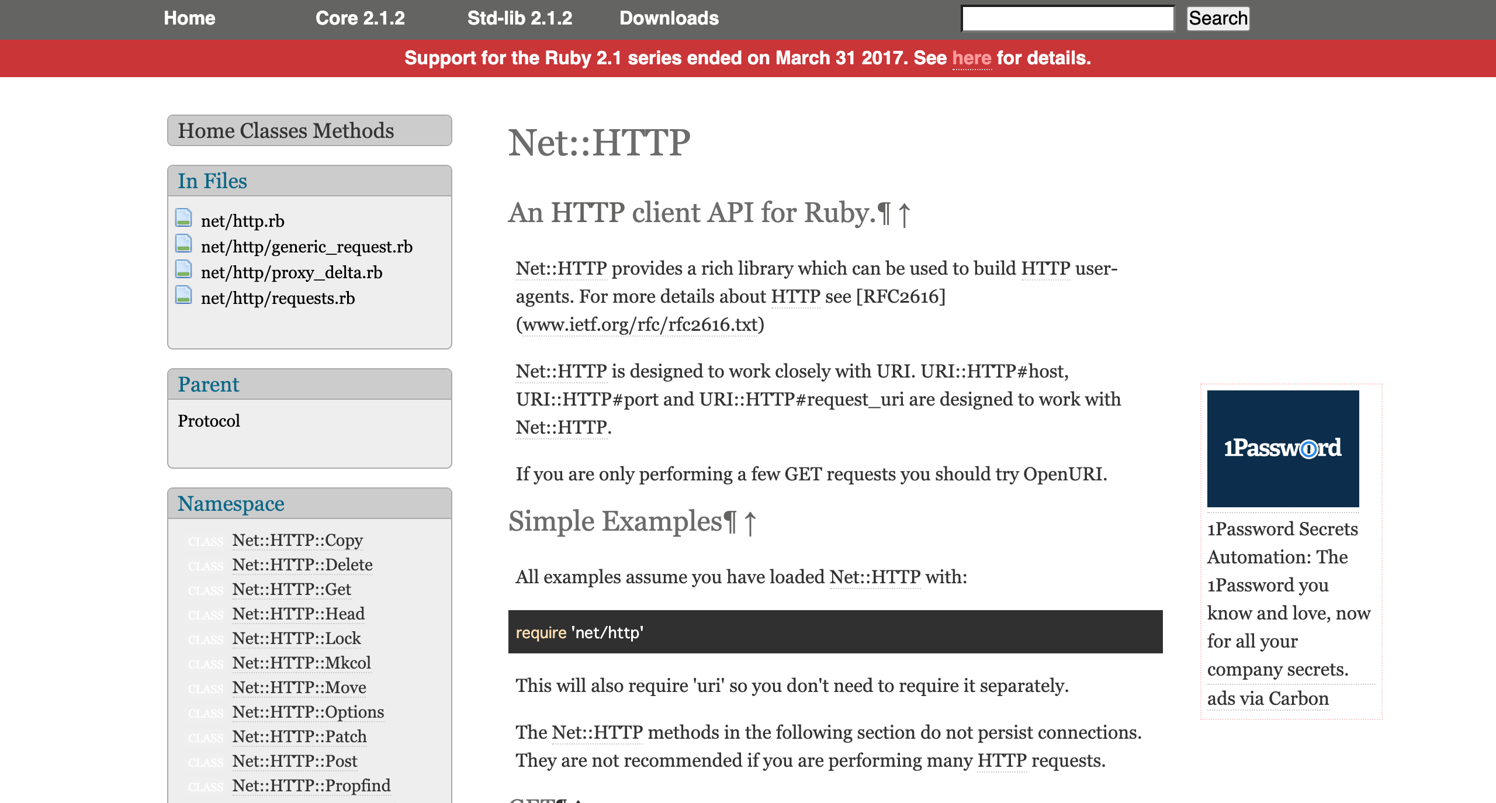Click file icon next to net/http/requests.rb
This screenshot has height=803, width=1496.
click(183, 295)
